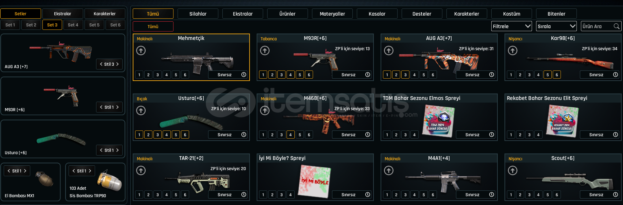Open the Filtrele dropdown

pos(512,26)
